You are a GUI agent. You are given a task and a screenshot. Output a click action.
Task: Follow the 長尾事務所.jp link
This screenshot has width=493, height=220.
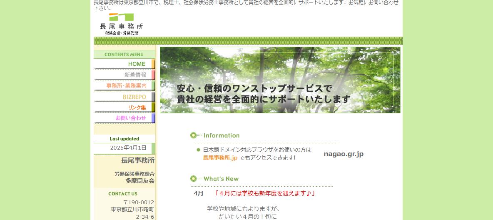coord(220,158)
